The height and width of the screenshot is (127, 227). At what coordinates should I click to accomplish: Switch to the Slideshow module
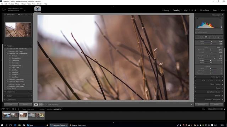click(204, 10)
